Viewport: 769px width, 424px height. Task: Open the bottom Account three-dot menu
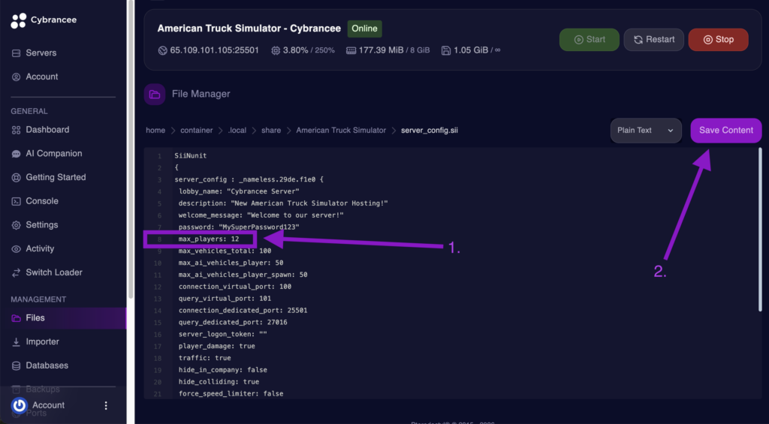106,405
